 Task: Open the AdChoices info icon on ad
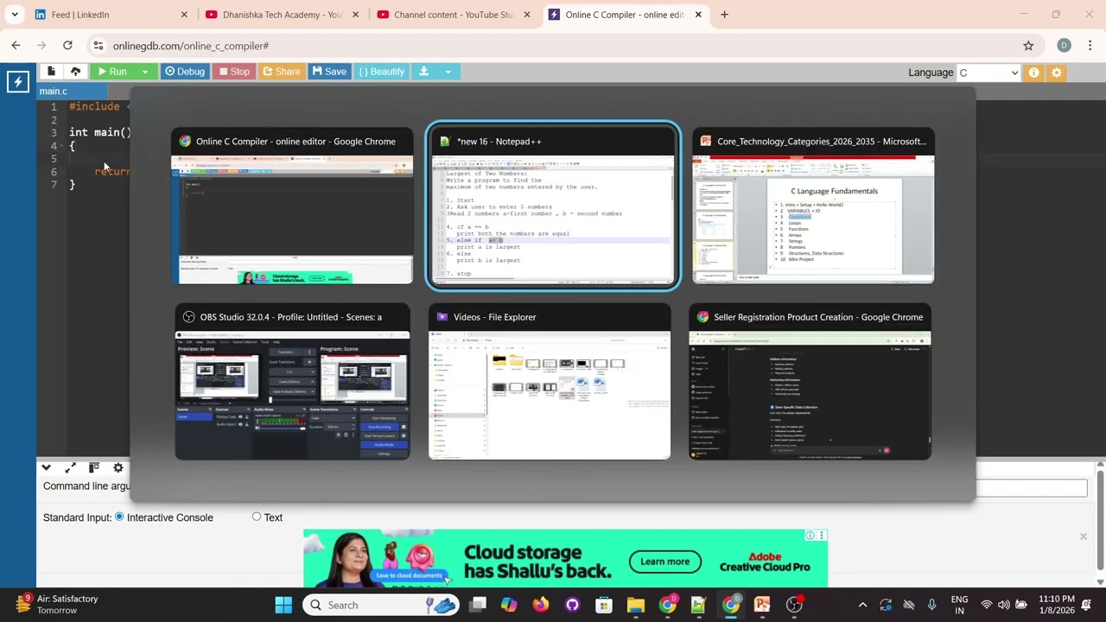[810, 536]
